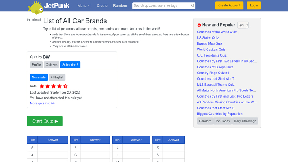Screen dimensions: 288x162
Task: Open 40 Random Missing Countries link
Action: pos(227,102)
